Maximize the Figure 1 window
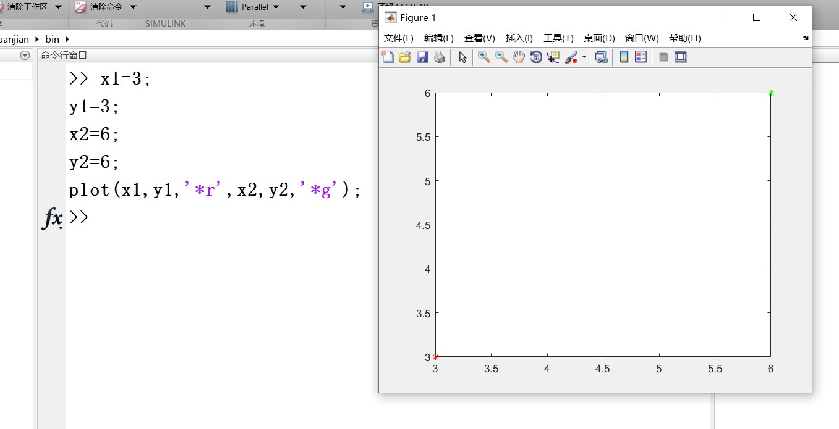The width and height of the screenshot is (839, 429). coord(757,17)
